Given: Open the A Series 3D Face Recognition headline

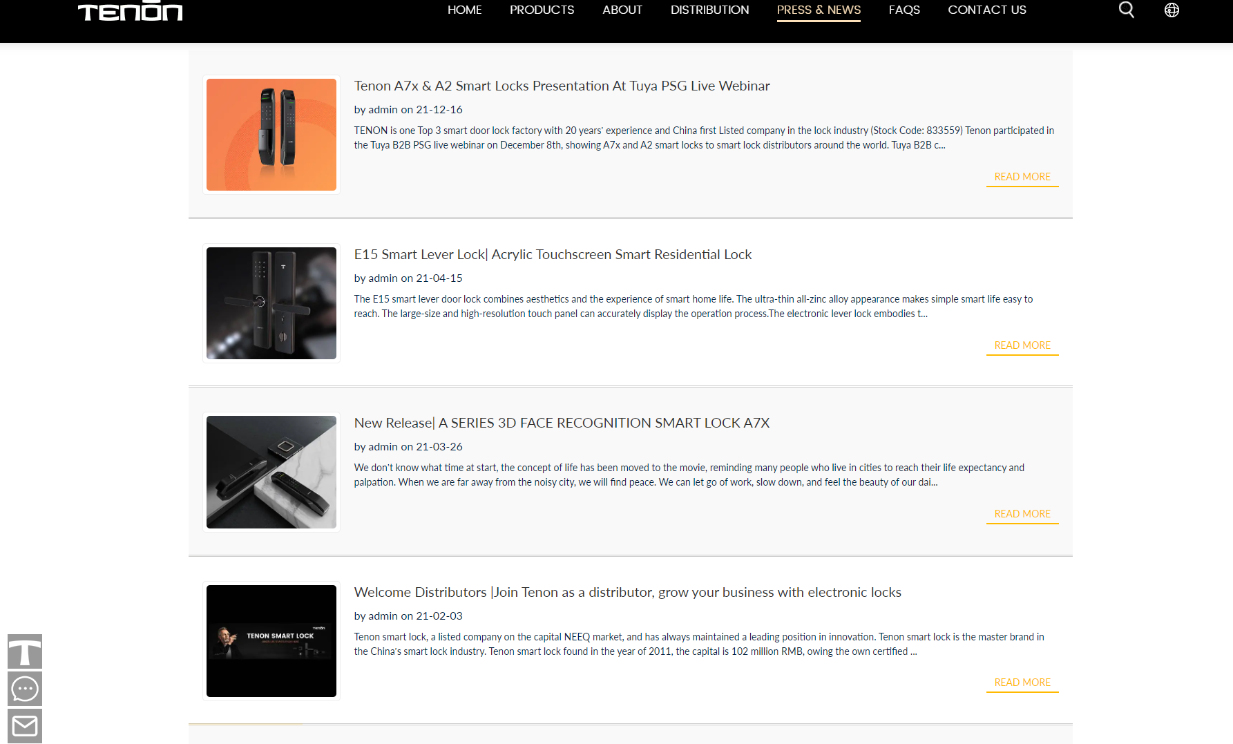Looking at the screenshot, I should click(562, 423).
